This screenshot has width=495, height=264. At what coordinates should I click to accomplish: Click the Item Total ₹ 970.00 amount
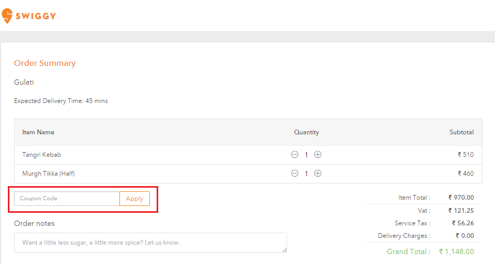click(461, 198)
